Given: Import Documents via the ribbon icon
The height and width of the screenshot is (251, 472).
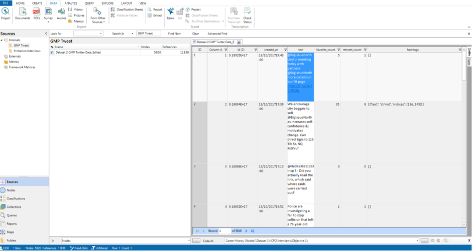Looking at the screenshot, I should coord(22,13).
